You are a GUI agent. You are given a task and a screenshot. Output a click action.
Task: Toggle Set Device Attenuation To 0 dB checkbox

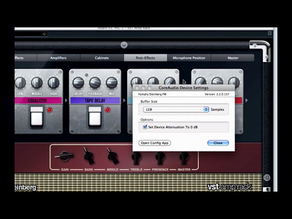(145, 127)
